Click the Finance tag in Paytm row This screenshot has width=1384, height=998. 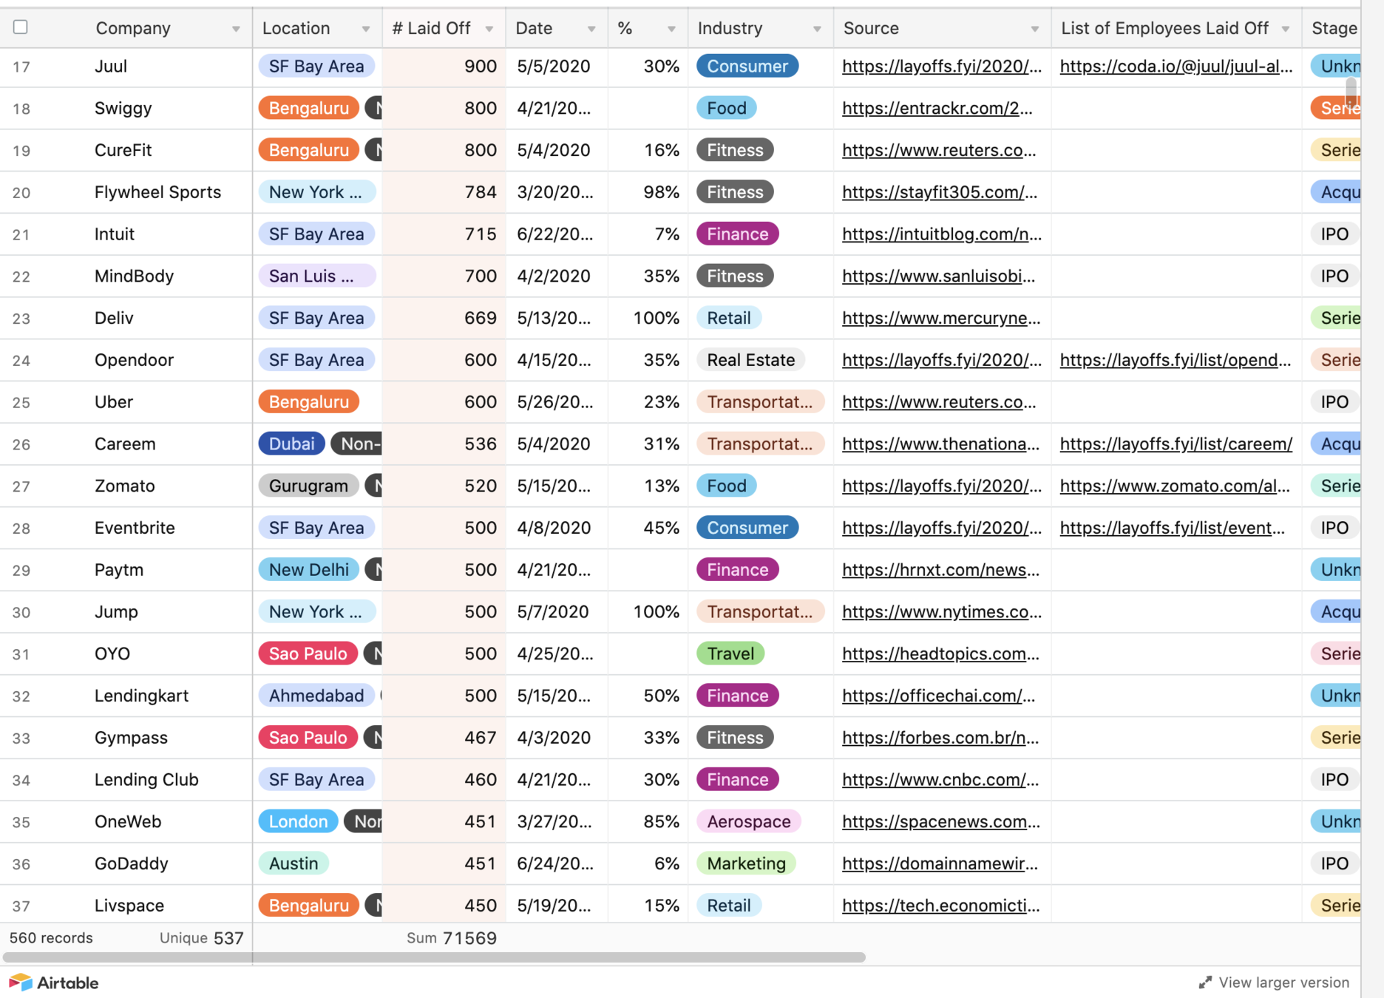coord(737,571)
